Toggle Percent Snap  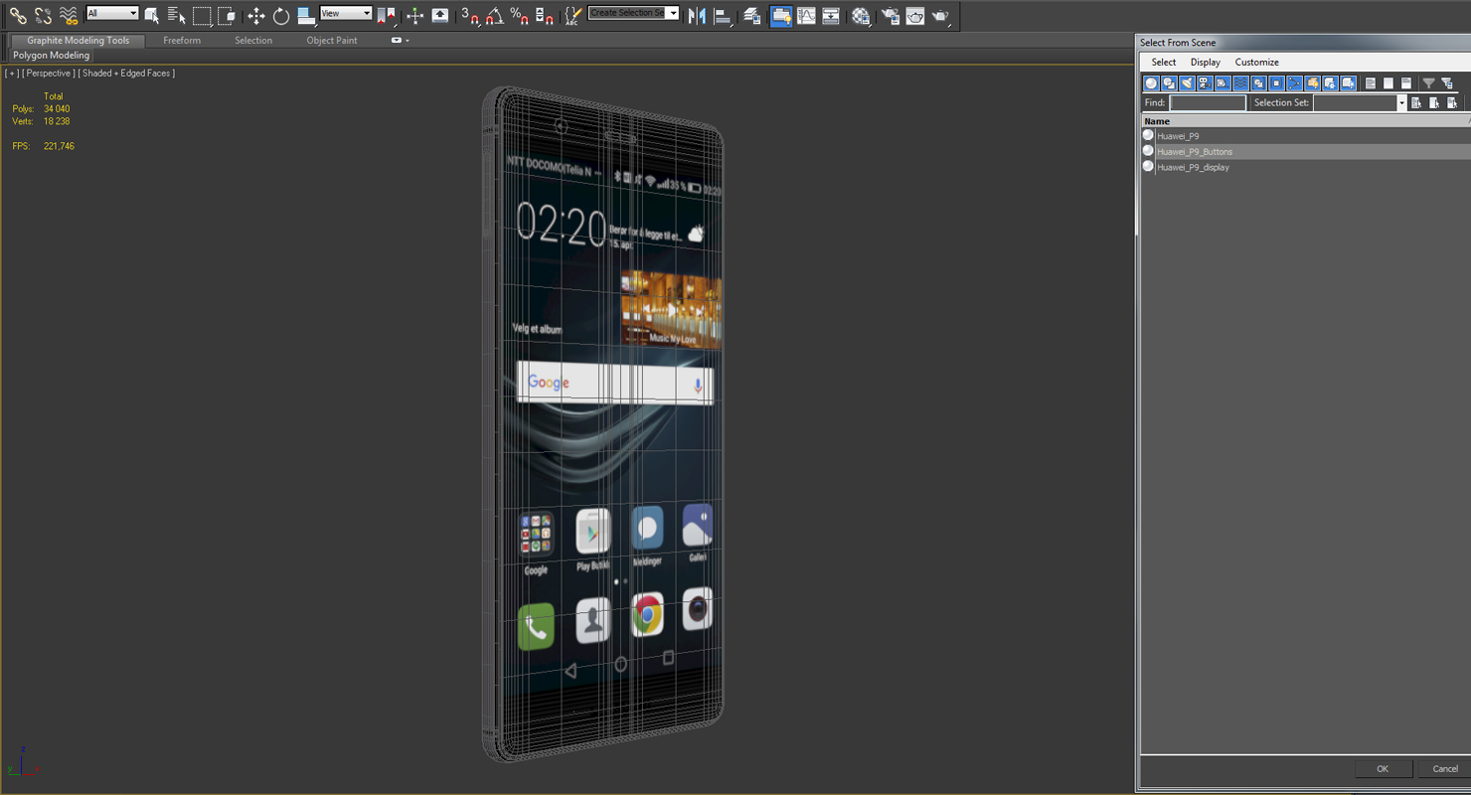click(x=520, y=15)
